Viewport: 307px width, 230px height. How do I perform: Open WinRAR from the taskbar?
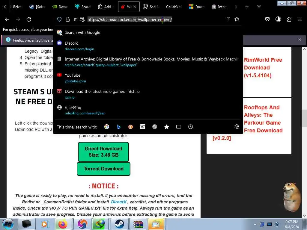138,224
